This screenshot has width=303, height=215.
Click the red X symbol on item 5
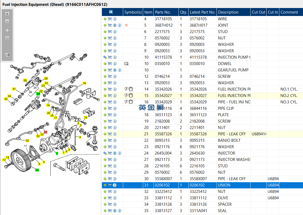pos(126,25)
